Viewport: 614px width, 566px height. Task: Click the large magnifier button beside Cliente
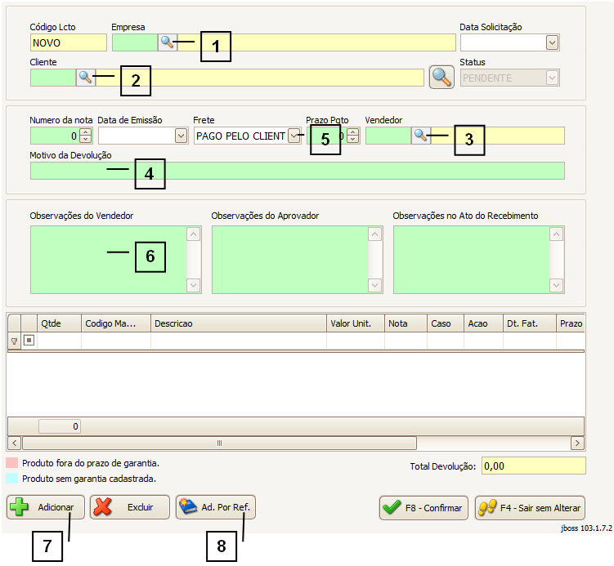[x=441, y=77]
